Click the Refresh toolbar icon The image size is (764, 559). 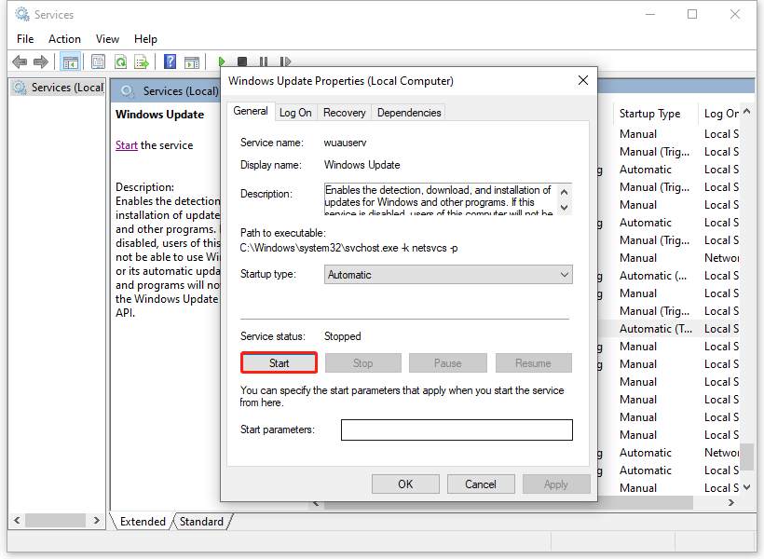point(120,61)
